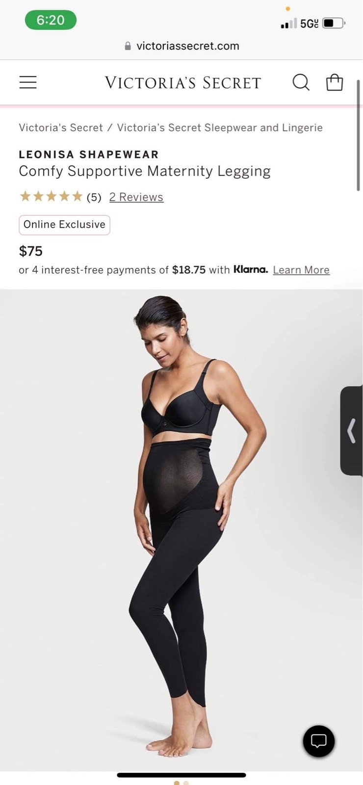Tap the victoriassecret.com address bar
The width and height of the screenshot is (363, 785).
[181, 46]
